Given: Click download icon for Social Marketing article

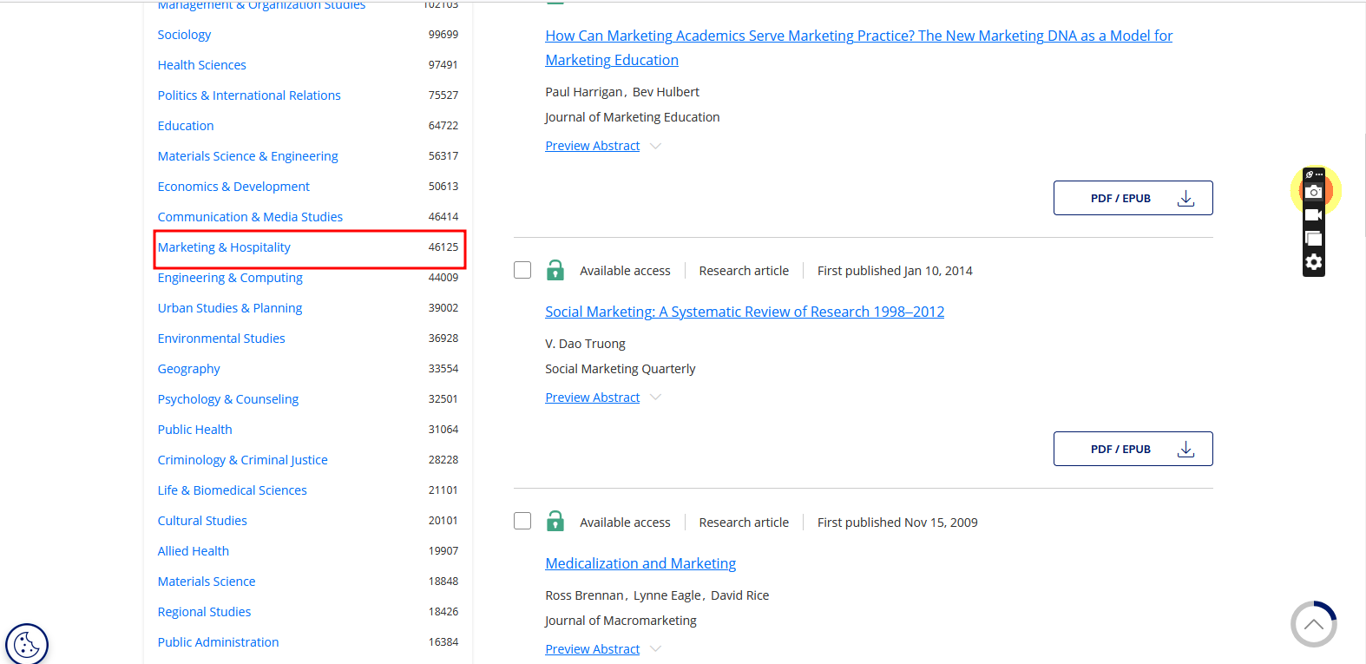Looking at the screenshot, I should click(1185, 449).
